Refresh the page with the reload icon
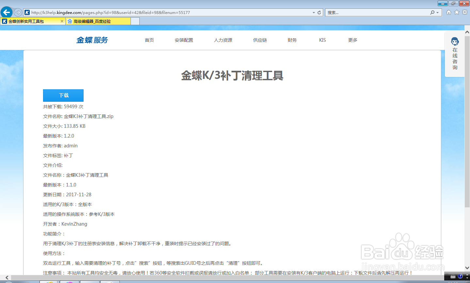This screenshot has width=470, height=283. click(x=319, y=12)
